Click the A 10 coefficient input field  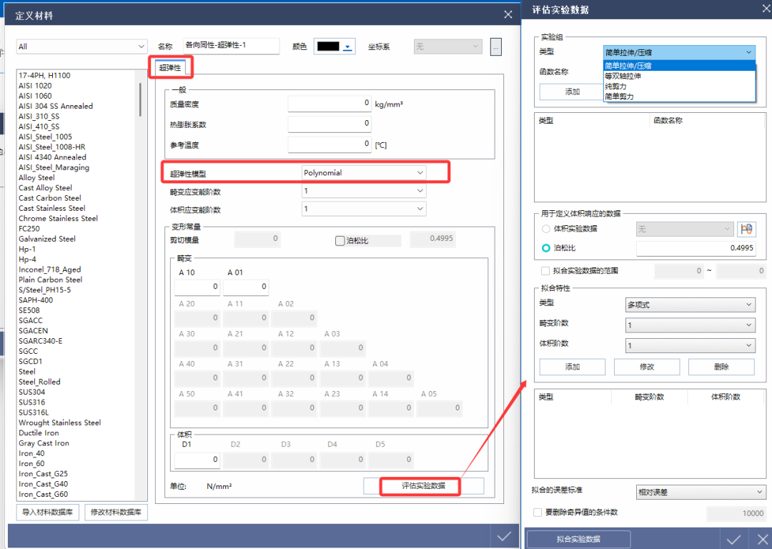coord(197,287)
